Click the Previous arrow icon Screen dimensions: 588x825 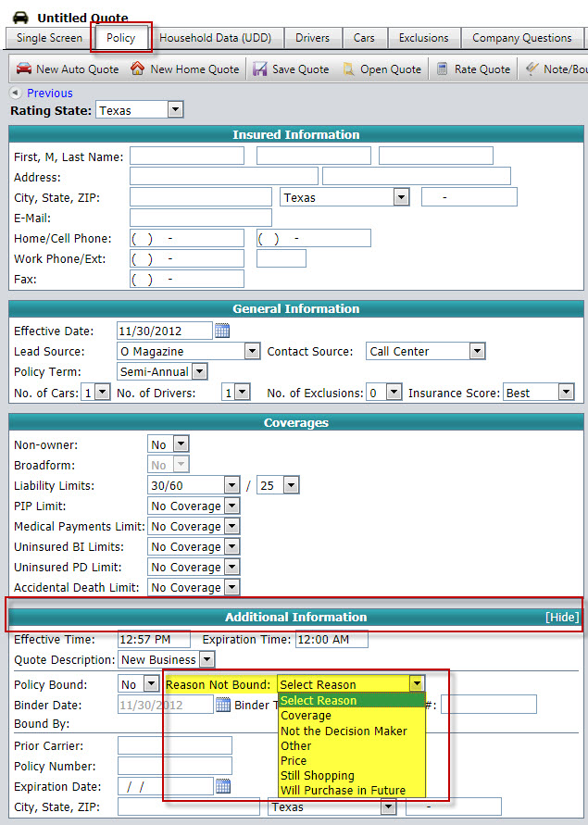16,93
